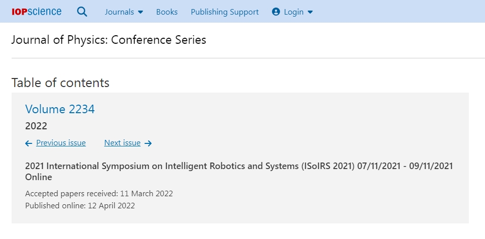485x239 pixels.
Task: Click the user account icon beside Login
Action: [x=275, y=12]
